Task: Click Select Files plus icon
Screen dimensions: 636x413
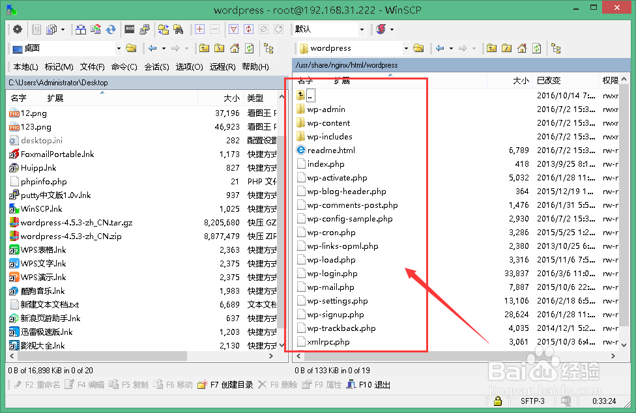Action: point(199,29)
